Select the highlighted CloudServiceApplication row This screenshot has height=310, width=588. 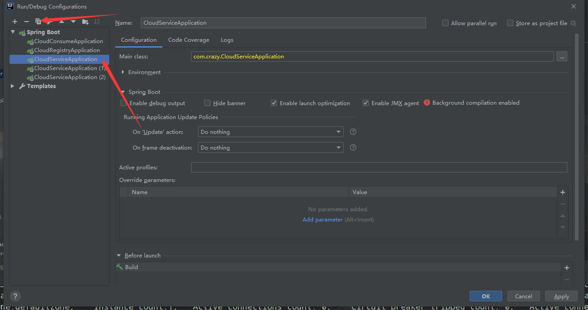(x=59, y=59)
